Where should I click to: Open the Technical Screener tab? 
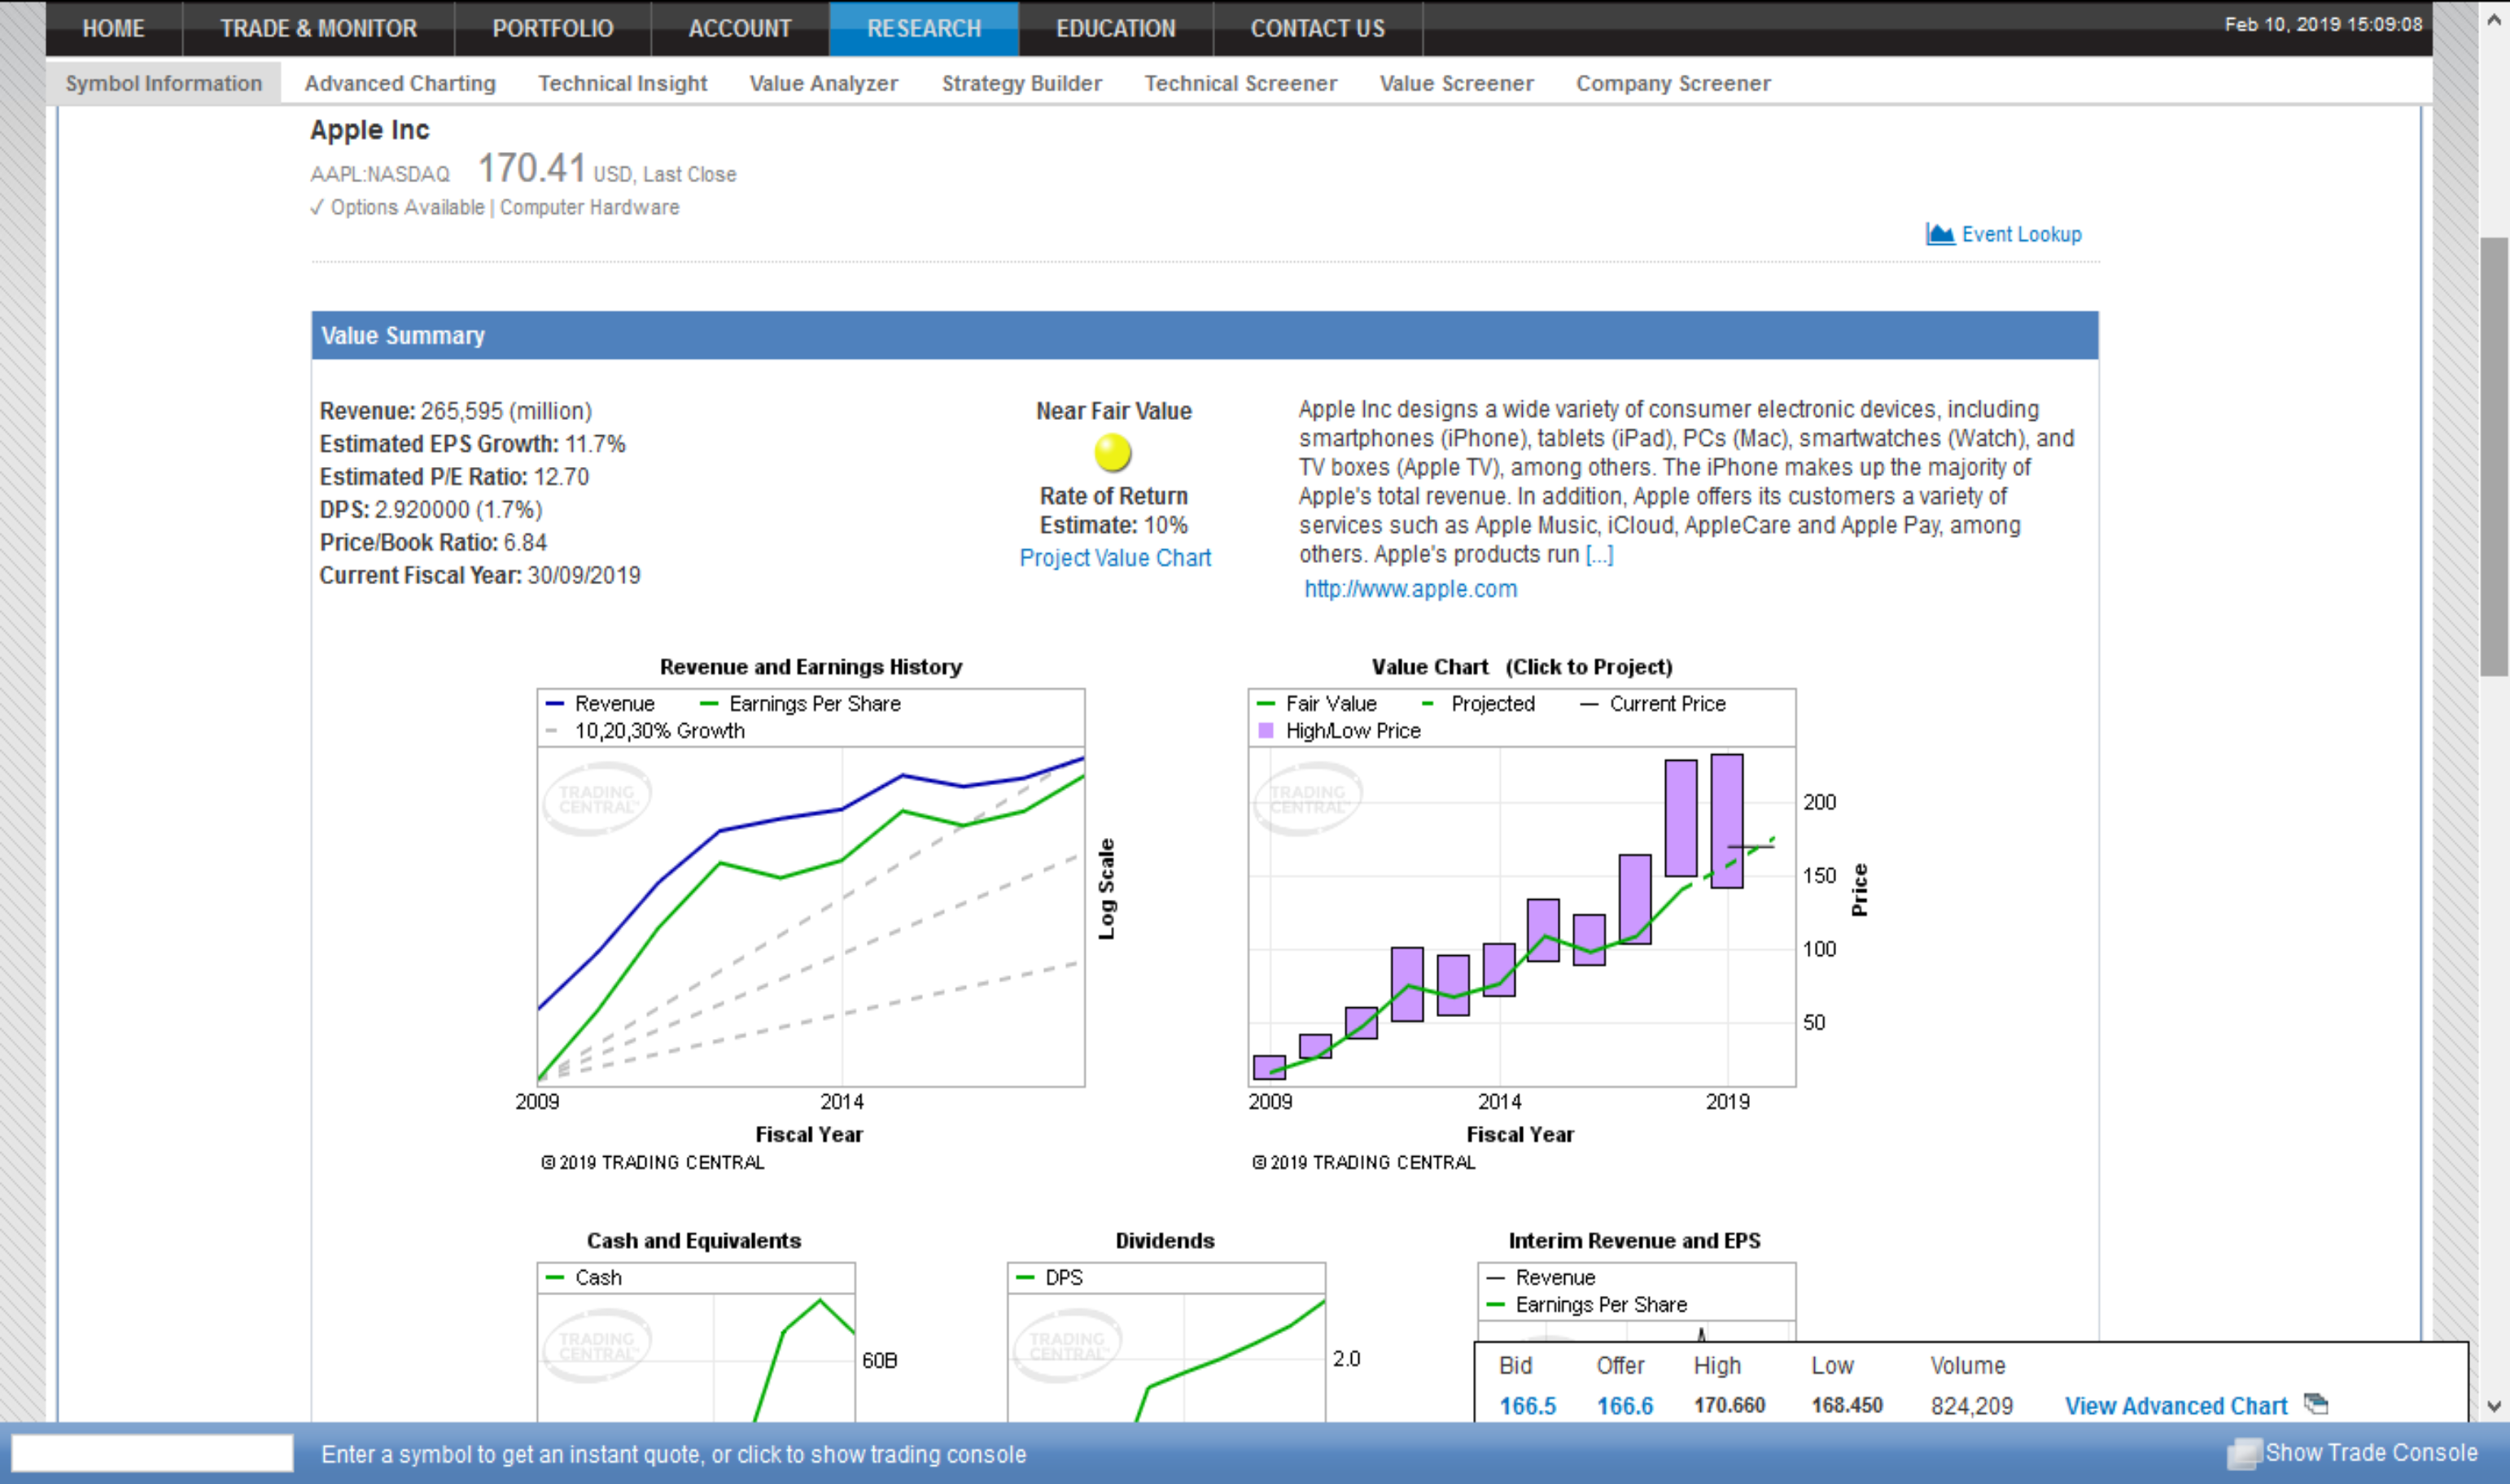point(1240,83)
